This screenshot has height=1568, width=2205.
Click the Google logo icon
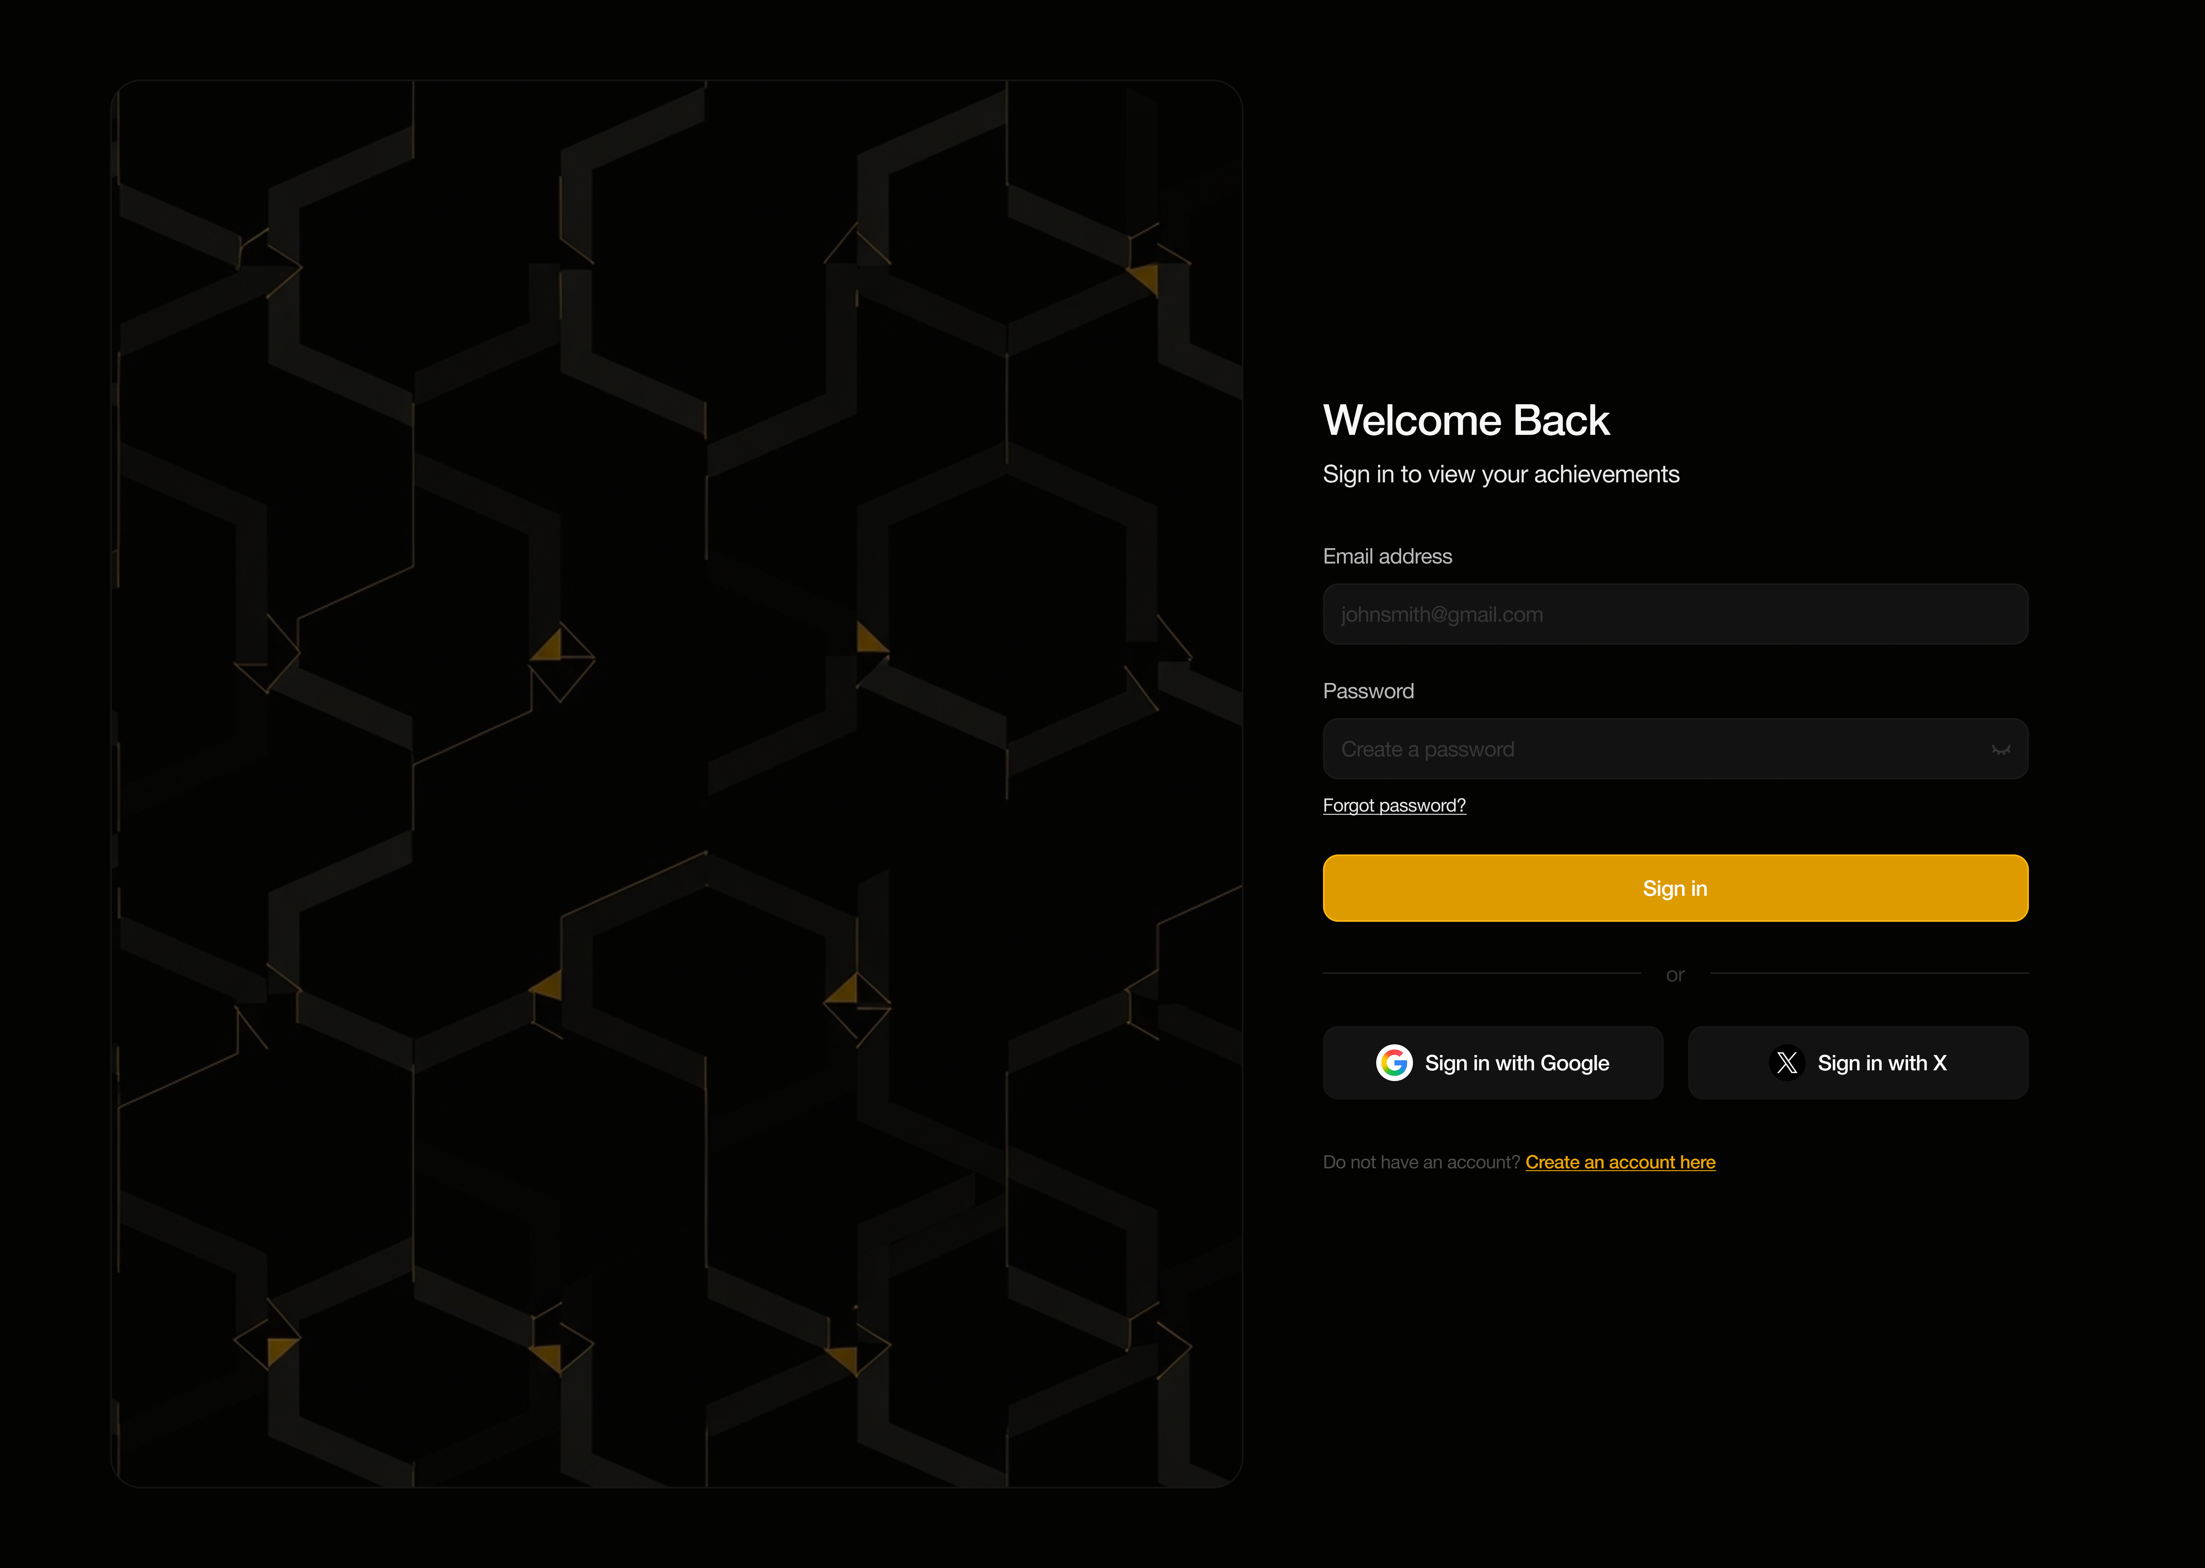tap(1394, 1063)
